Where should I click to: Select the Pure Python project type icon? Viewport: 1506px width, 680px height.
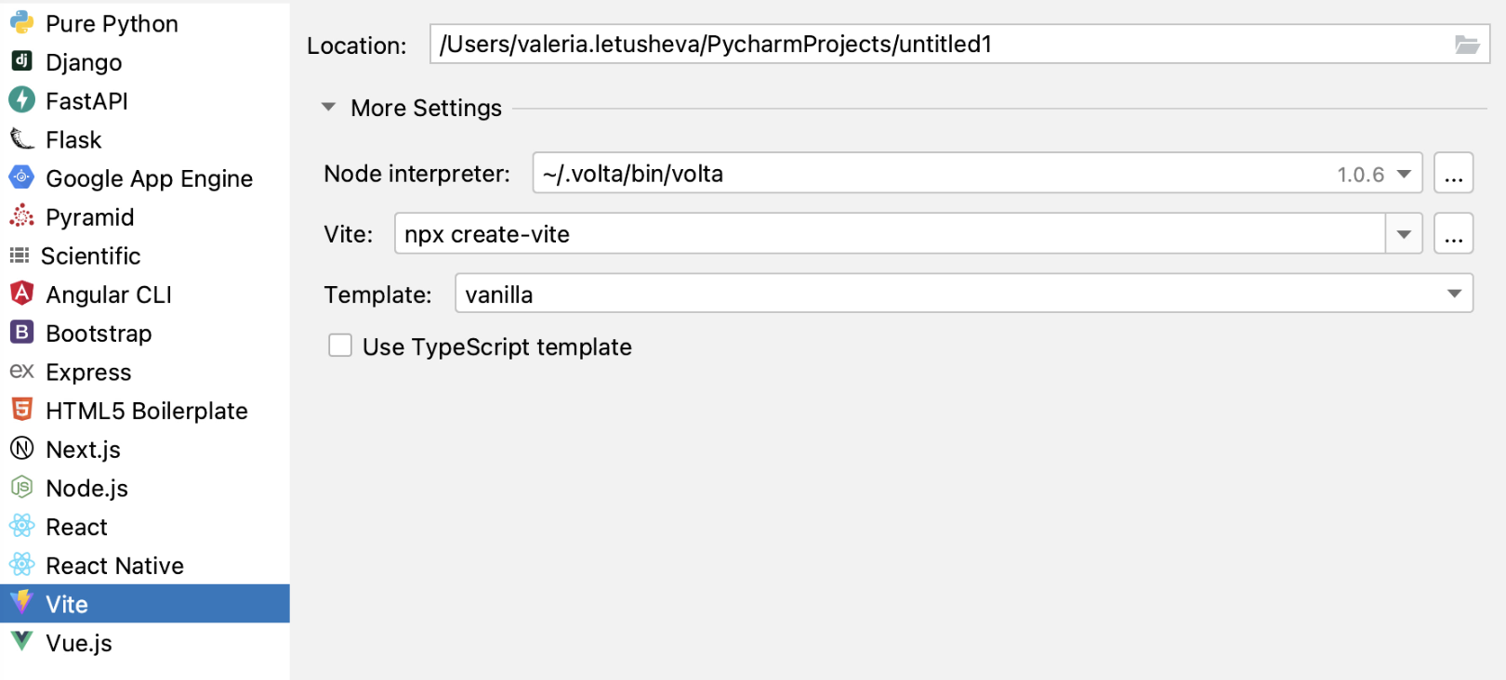coord(21,22)
